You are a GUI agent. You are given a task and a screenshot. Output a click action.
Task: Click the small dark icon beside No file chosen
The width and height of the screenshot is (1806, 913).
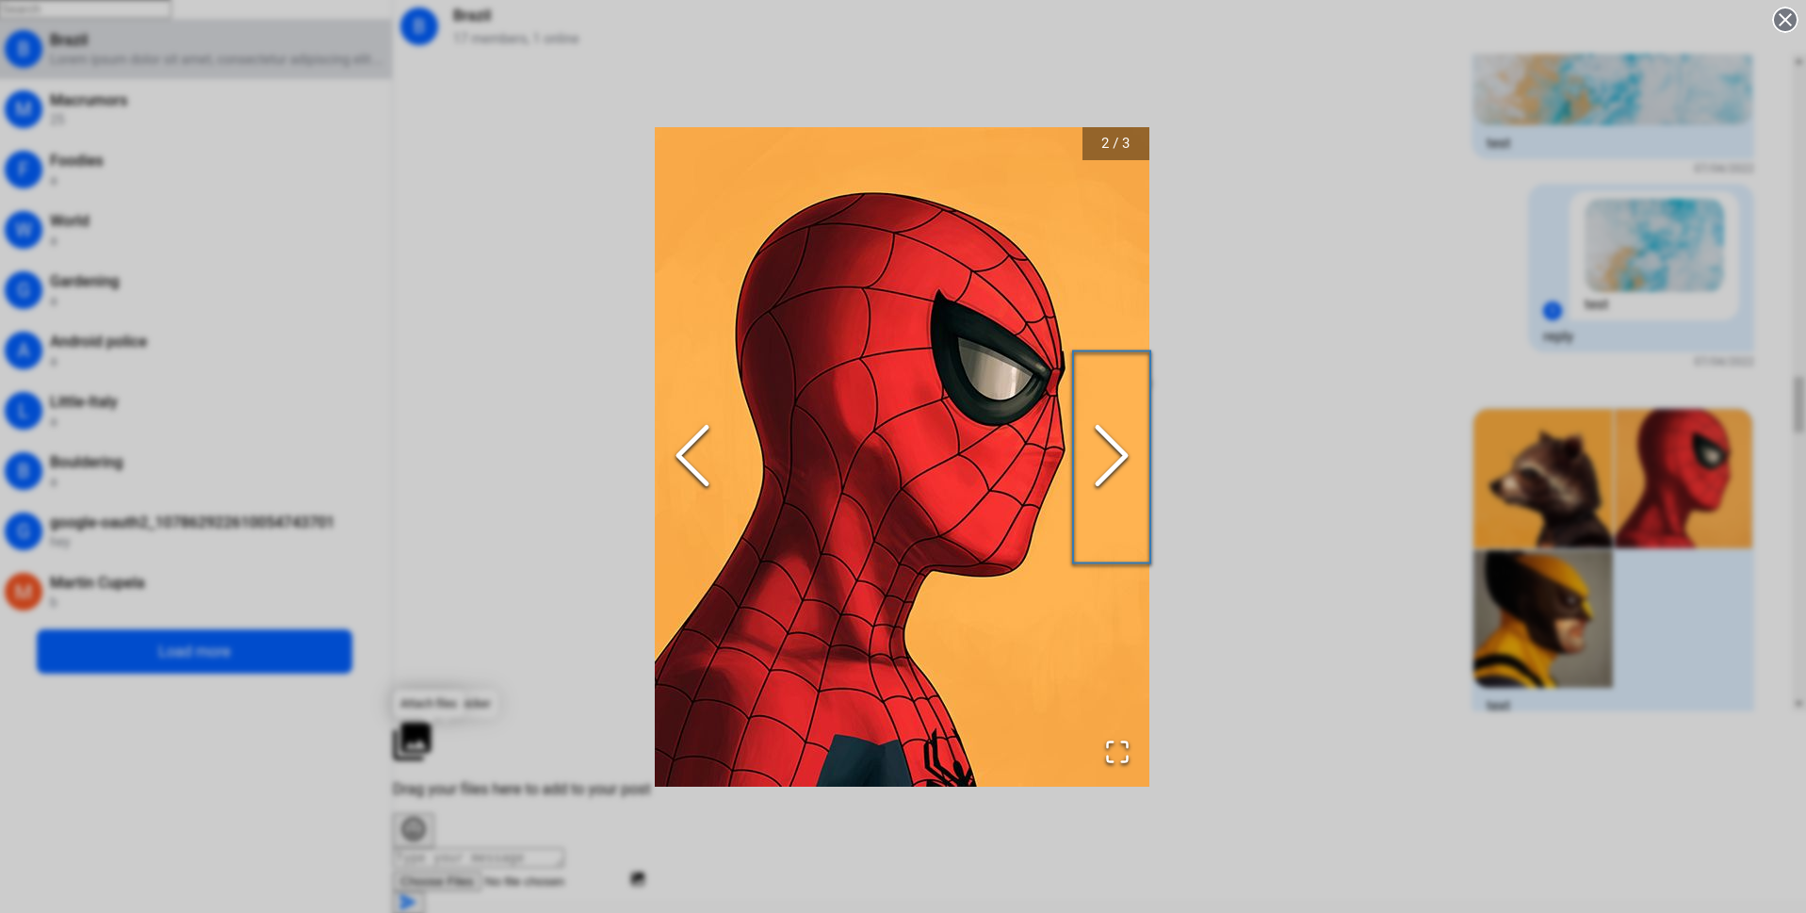pos(638,878)
